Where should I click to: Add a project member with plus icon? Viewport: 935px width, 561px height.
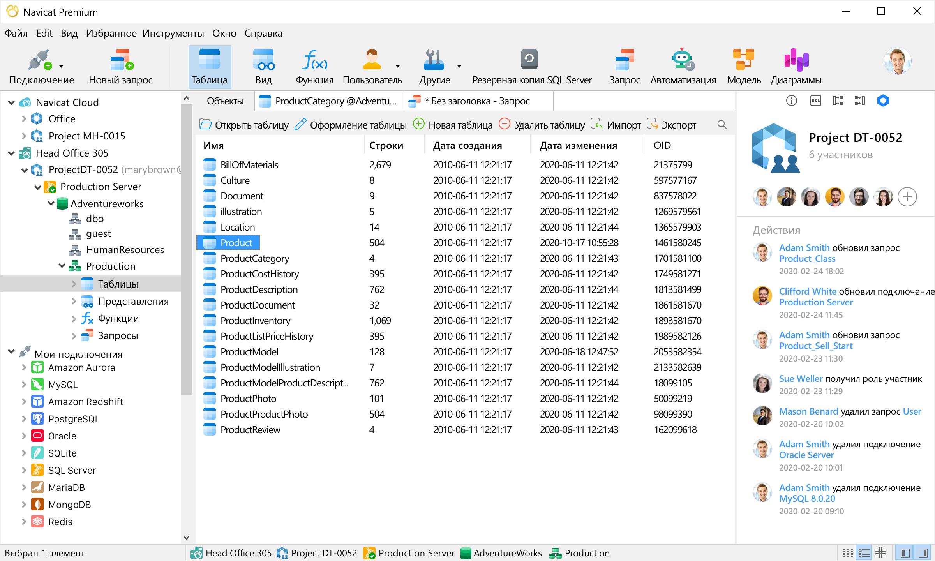pos(907,197)
